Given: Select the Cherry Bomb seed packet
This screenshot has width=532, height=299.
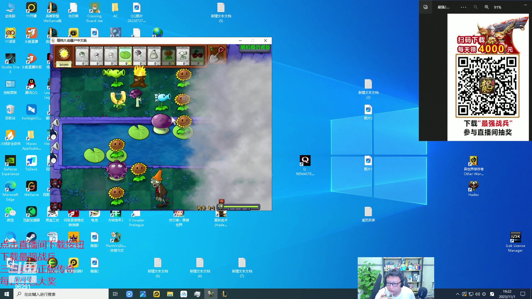Looking at the screenshot, I should point(197,56).
